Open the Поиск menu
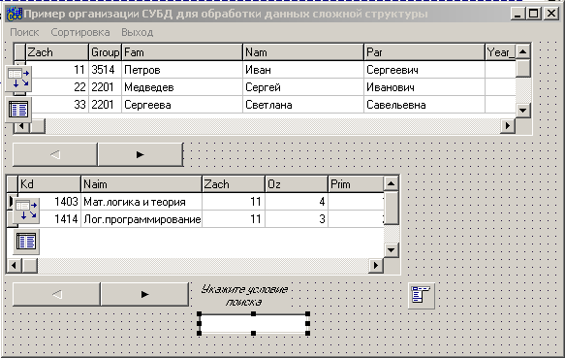565x358 pixels. click(x=24, y=32)
